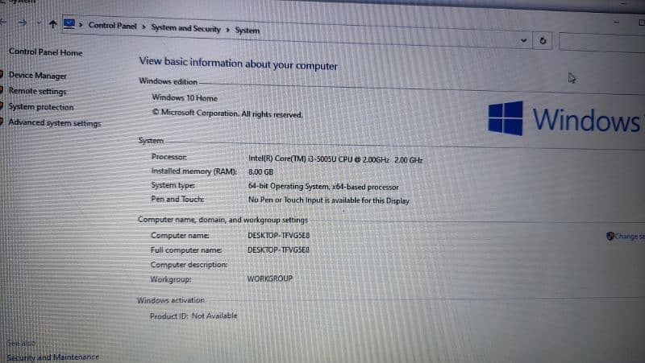
Task: Select Computer name value 'DESKTOP-TFVG5E8'
Action: click(278, 235)
